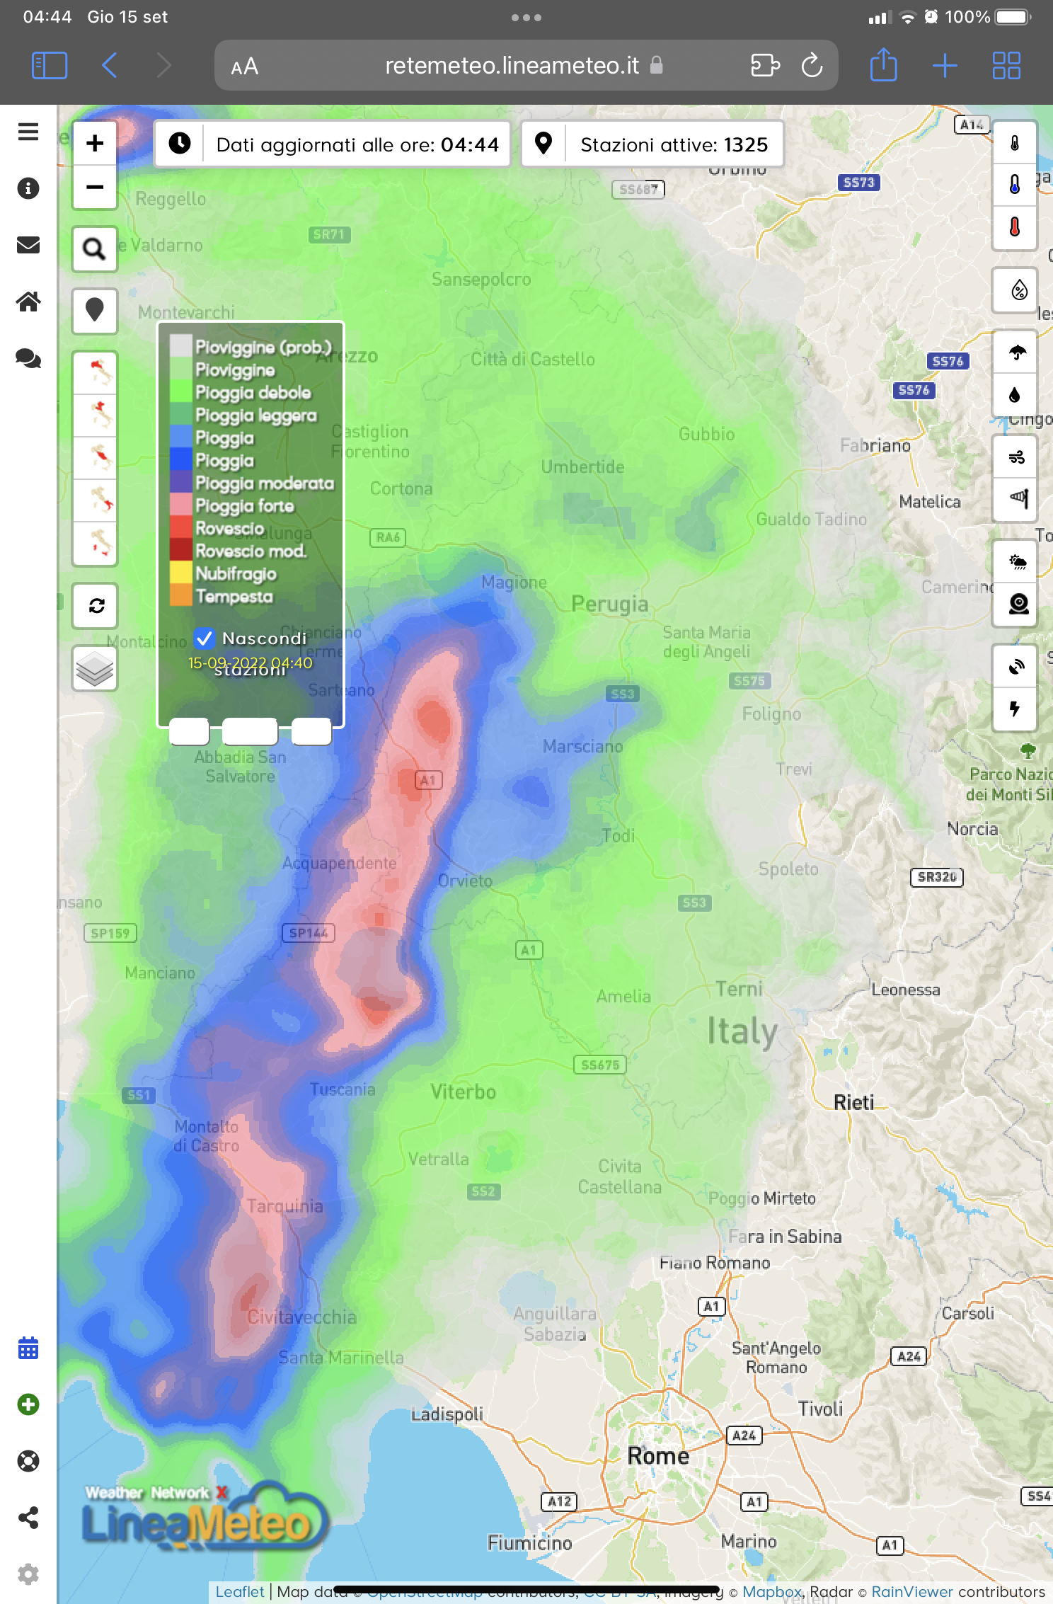Open the hamburger menu in the sidebar
This screenshot has width=1053, height=1604.
pyautogui.click(x=28, y=132)
